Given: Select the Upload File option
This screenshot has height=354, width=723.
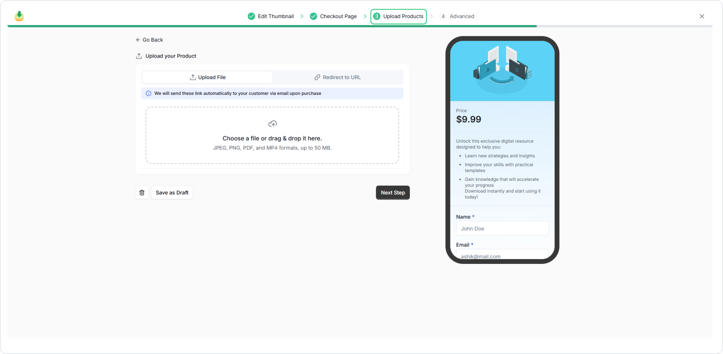Looking at the screenshot, I should pos(208,77).
